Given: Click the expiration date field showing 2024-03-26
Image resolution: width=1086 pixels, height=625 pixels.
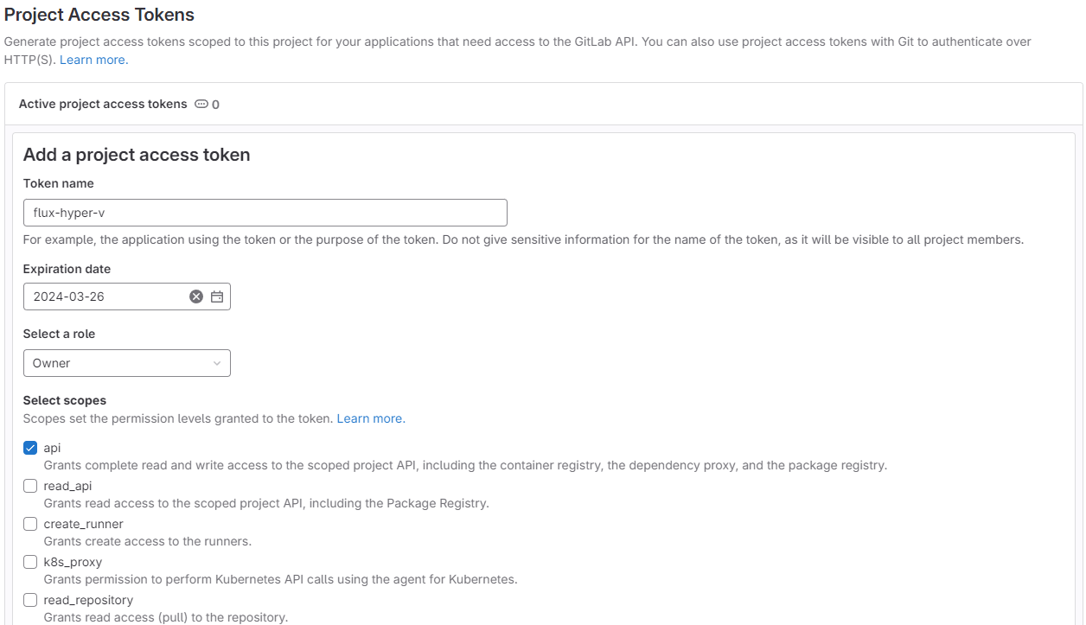Looking at the screenshot, I should (x=104, y=297).
